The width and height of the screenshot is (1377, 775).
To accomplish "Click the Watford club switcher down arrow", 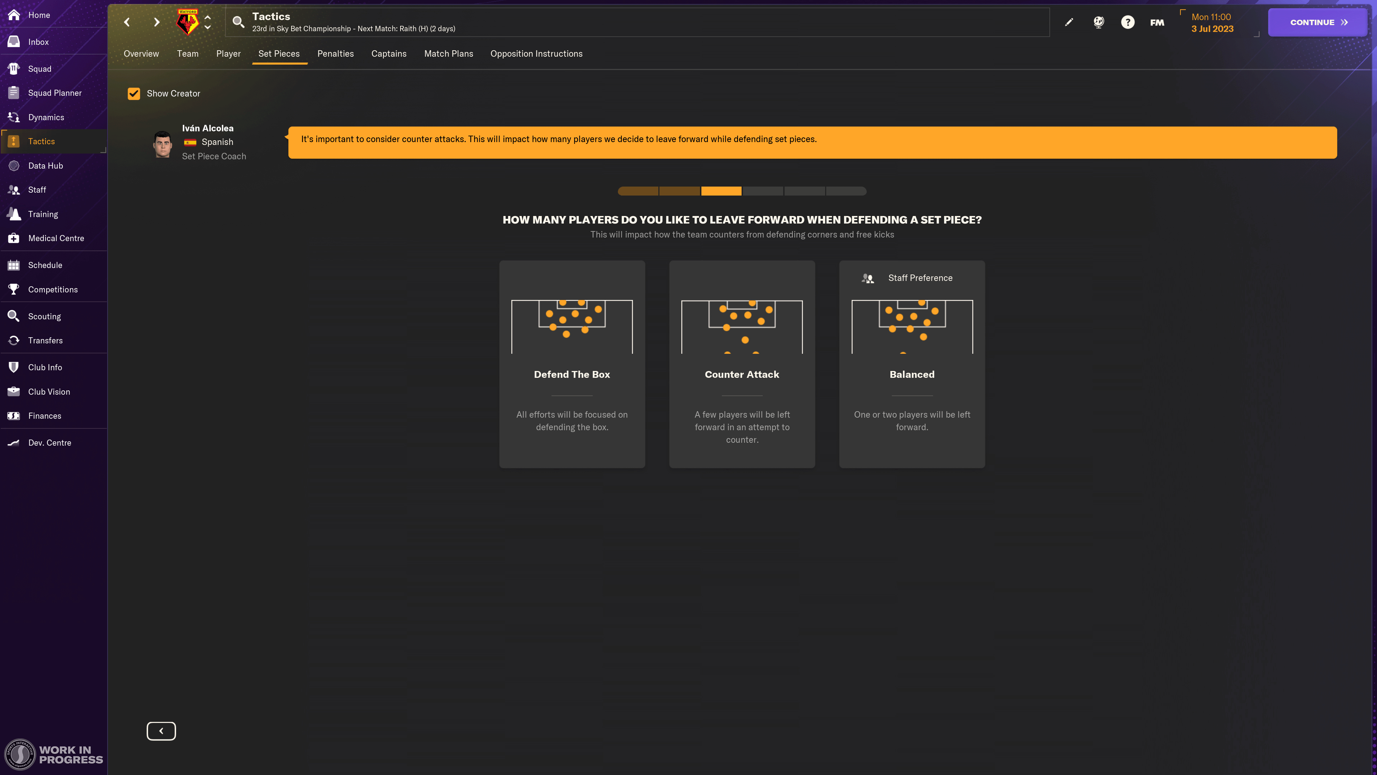I will point(207,27).
